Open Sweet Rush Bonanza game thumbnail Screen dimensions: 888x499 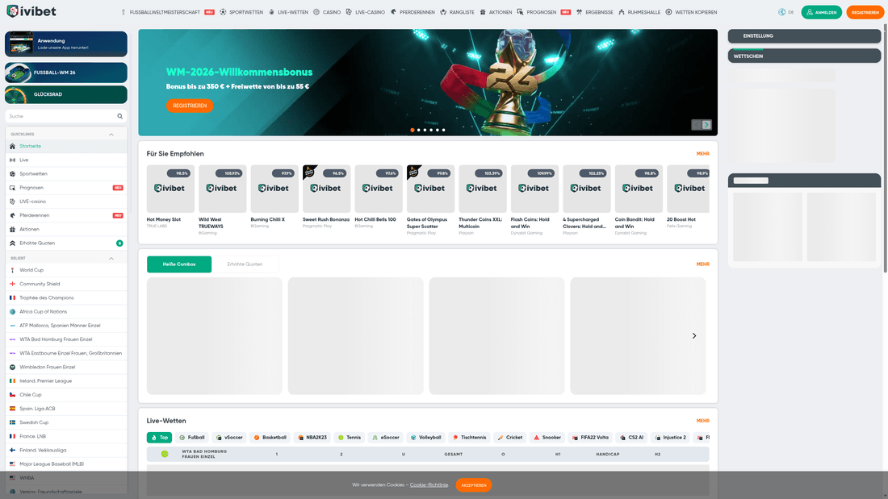pyautogui.click(x=327, y=189)
